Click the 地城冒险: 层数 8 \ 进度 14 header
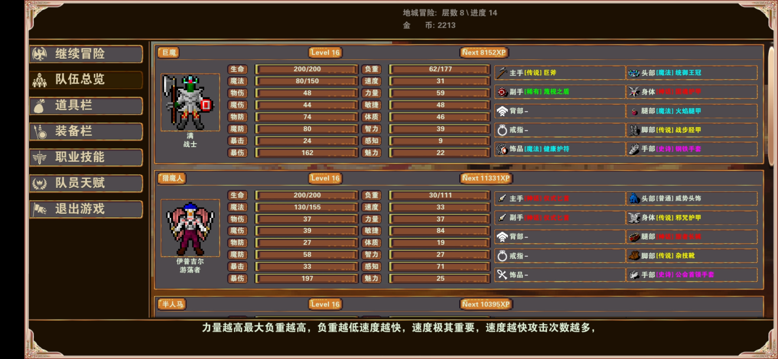 point(450,13)
